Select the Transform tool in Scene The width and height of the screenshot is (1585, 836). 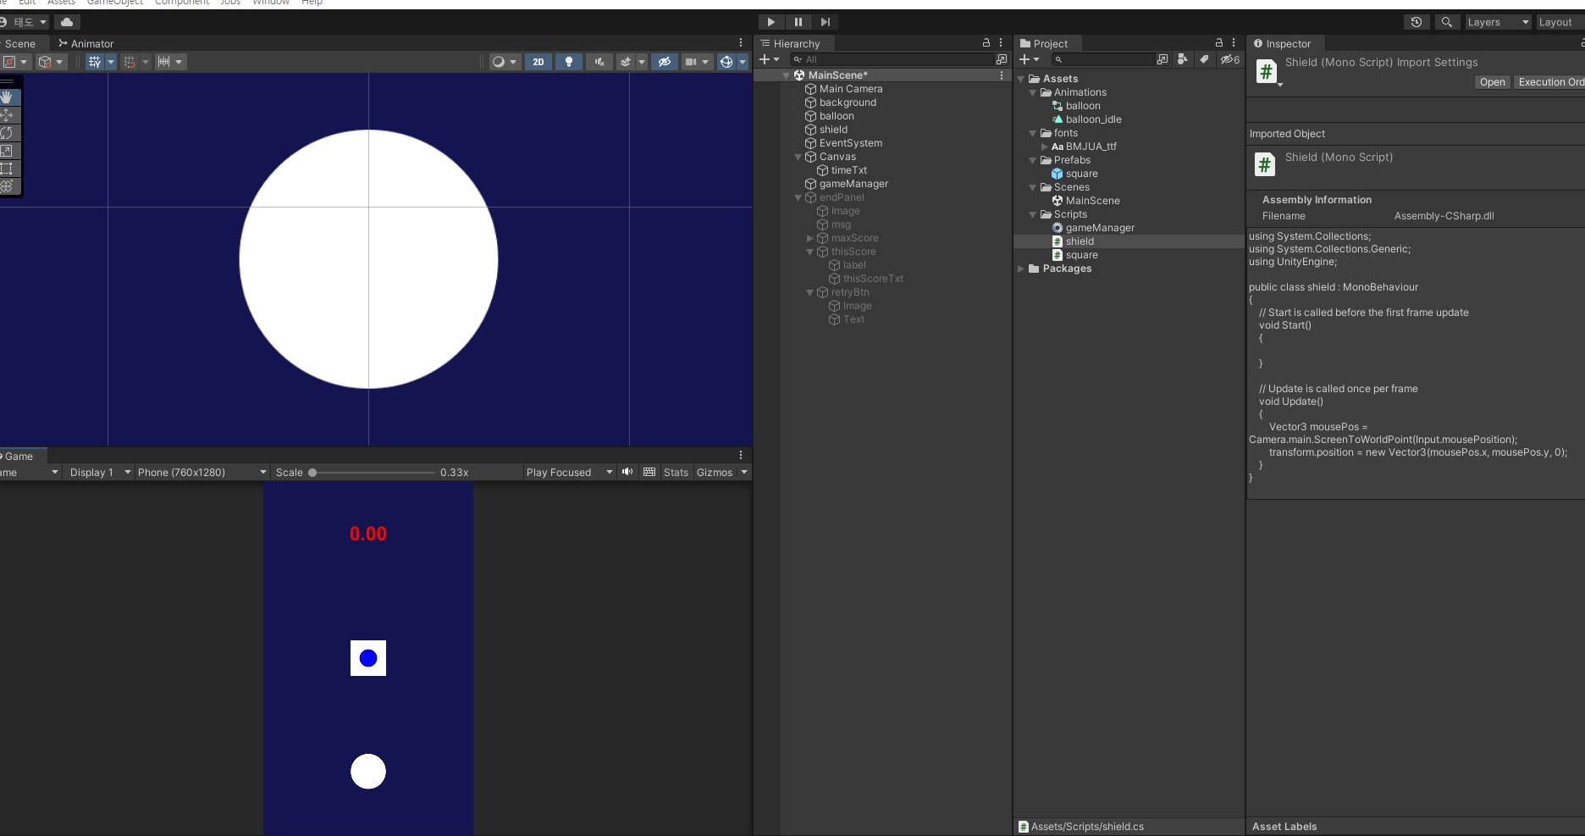tap(7, 186)
